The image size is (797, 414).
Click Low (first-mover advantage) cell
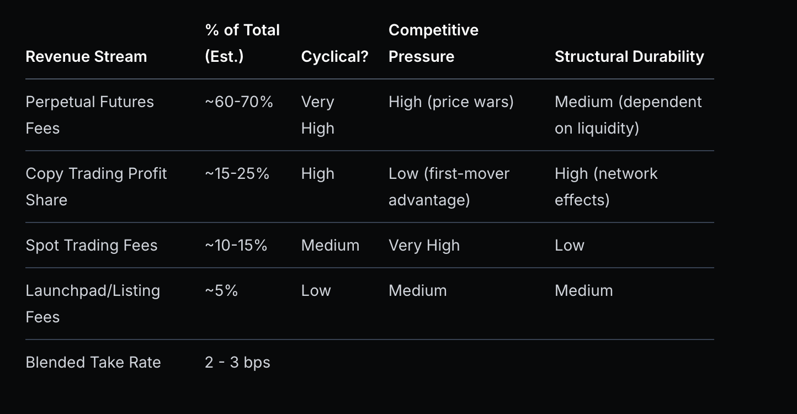coord(448,187)
